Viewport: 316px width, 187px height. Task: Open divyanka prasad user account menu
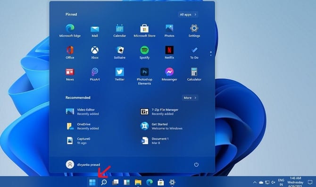click(83, 165)
